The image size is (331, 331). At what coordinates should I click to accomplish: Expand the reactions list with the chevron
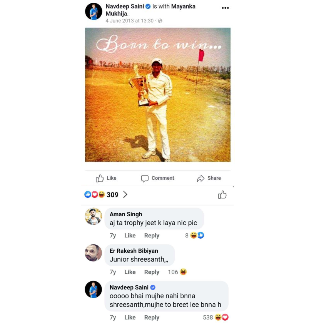coord(125,194)
